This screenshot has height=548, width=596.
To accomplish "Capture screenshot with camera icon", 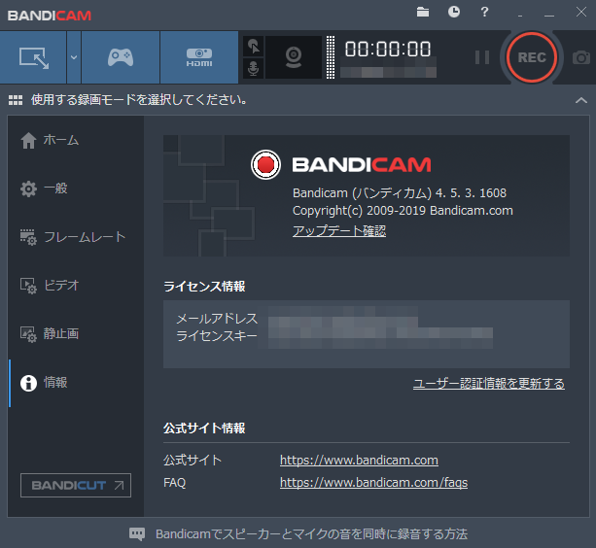I will pos(581,57).
